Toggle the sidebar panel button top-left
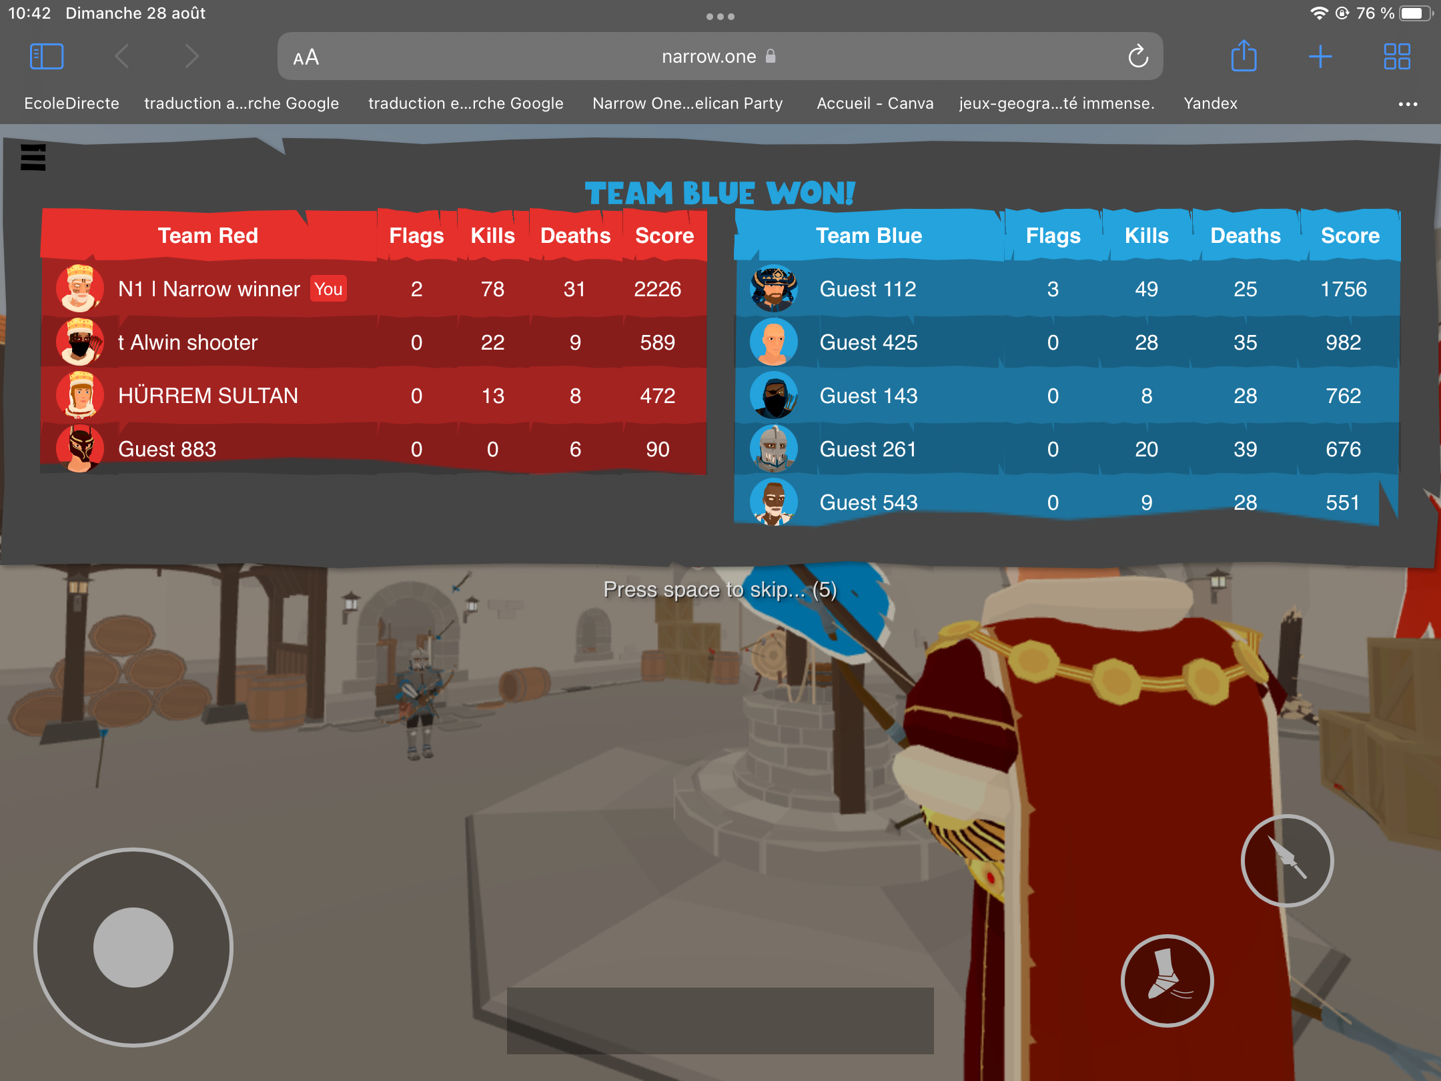Image resolution: width=1441 pixels, height=1081 pixels. 45,55
